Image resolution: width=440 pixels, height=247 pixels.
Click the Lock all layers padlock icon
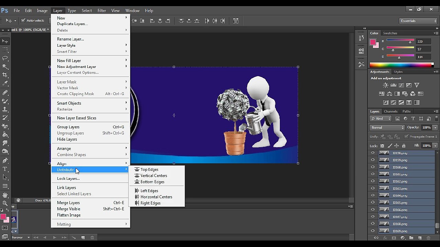(404, 146)
